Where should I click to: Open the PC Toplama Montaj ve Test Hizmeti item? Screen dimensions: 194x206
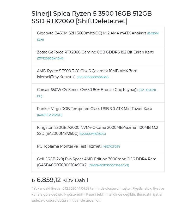coord(69,147)
